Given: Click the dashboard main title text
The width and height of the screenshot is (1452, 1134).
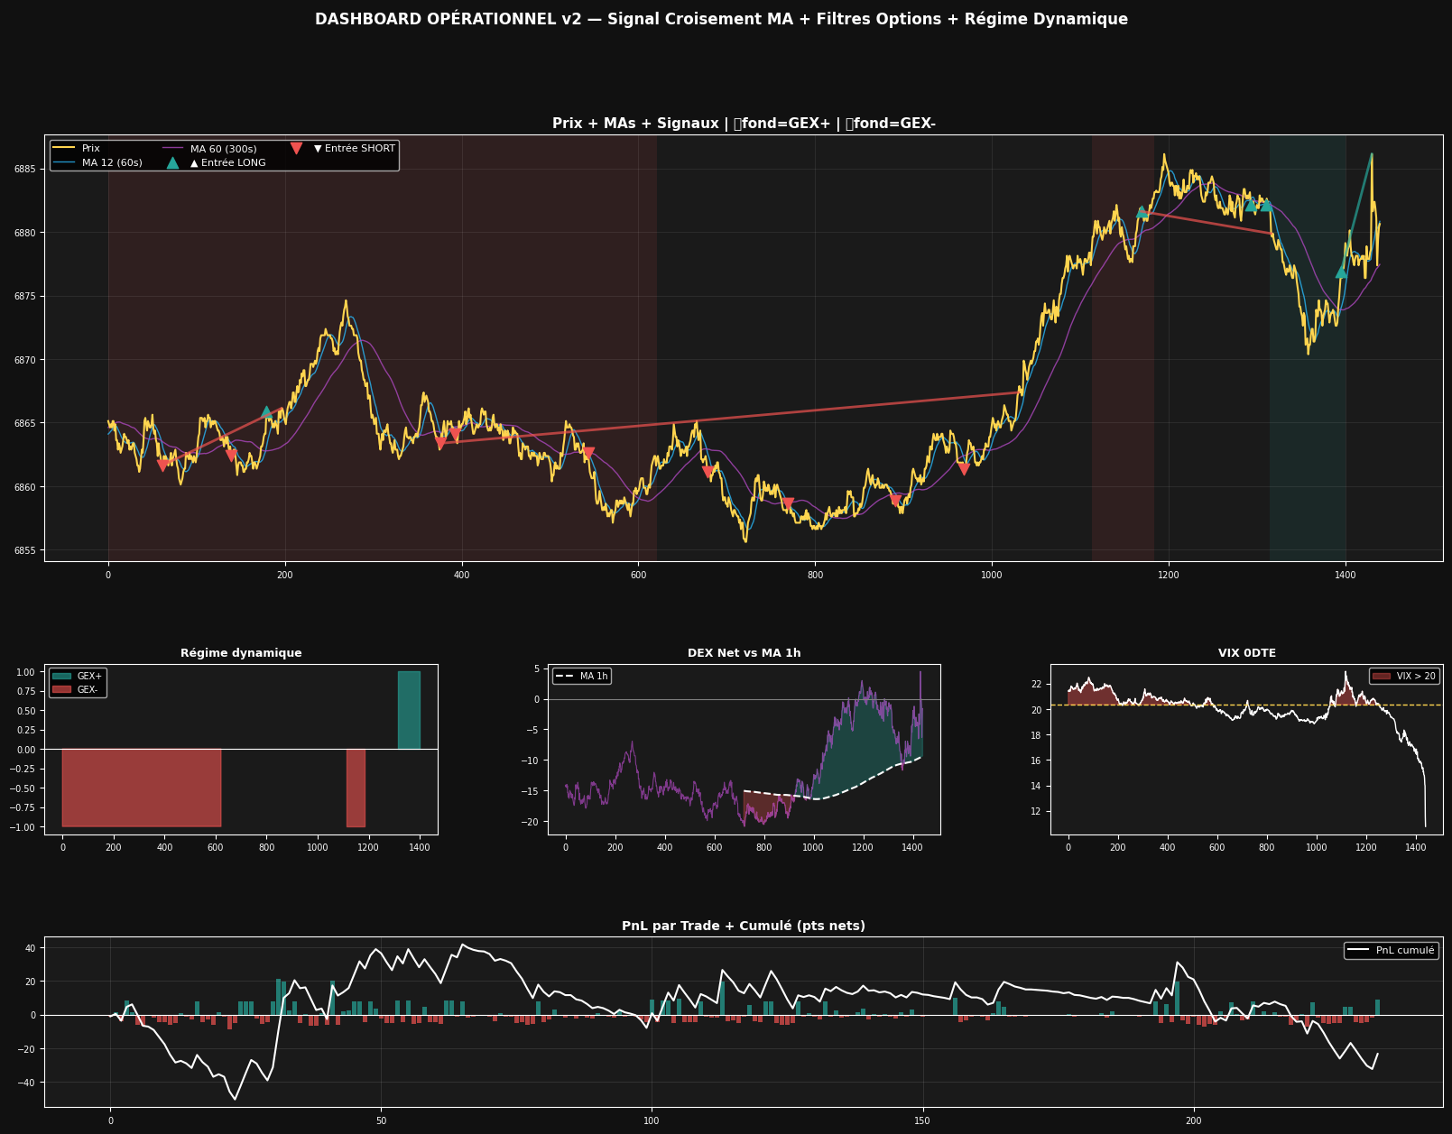Looking at the screenshot, I should (721, 19).
